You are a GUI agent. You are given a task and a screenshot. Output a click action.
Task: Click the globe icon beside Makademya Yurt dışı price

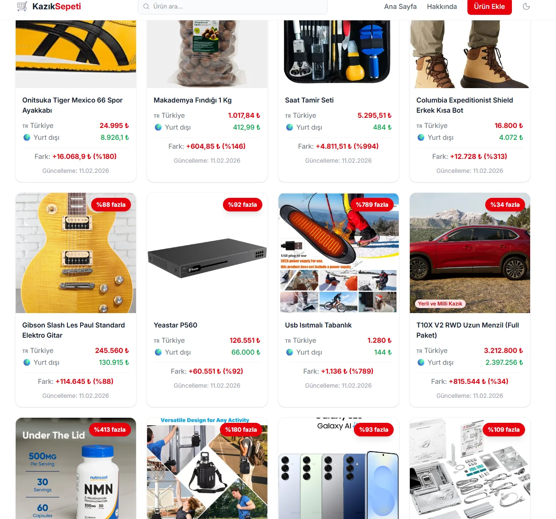158,127
